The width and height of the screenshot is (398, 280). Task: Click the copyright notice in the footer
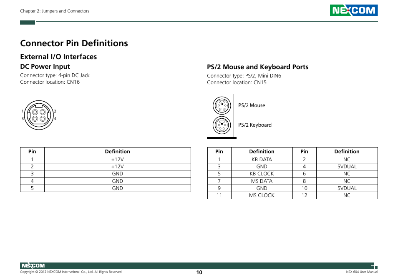(71, 272)
